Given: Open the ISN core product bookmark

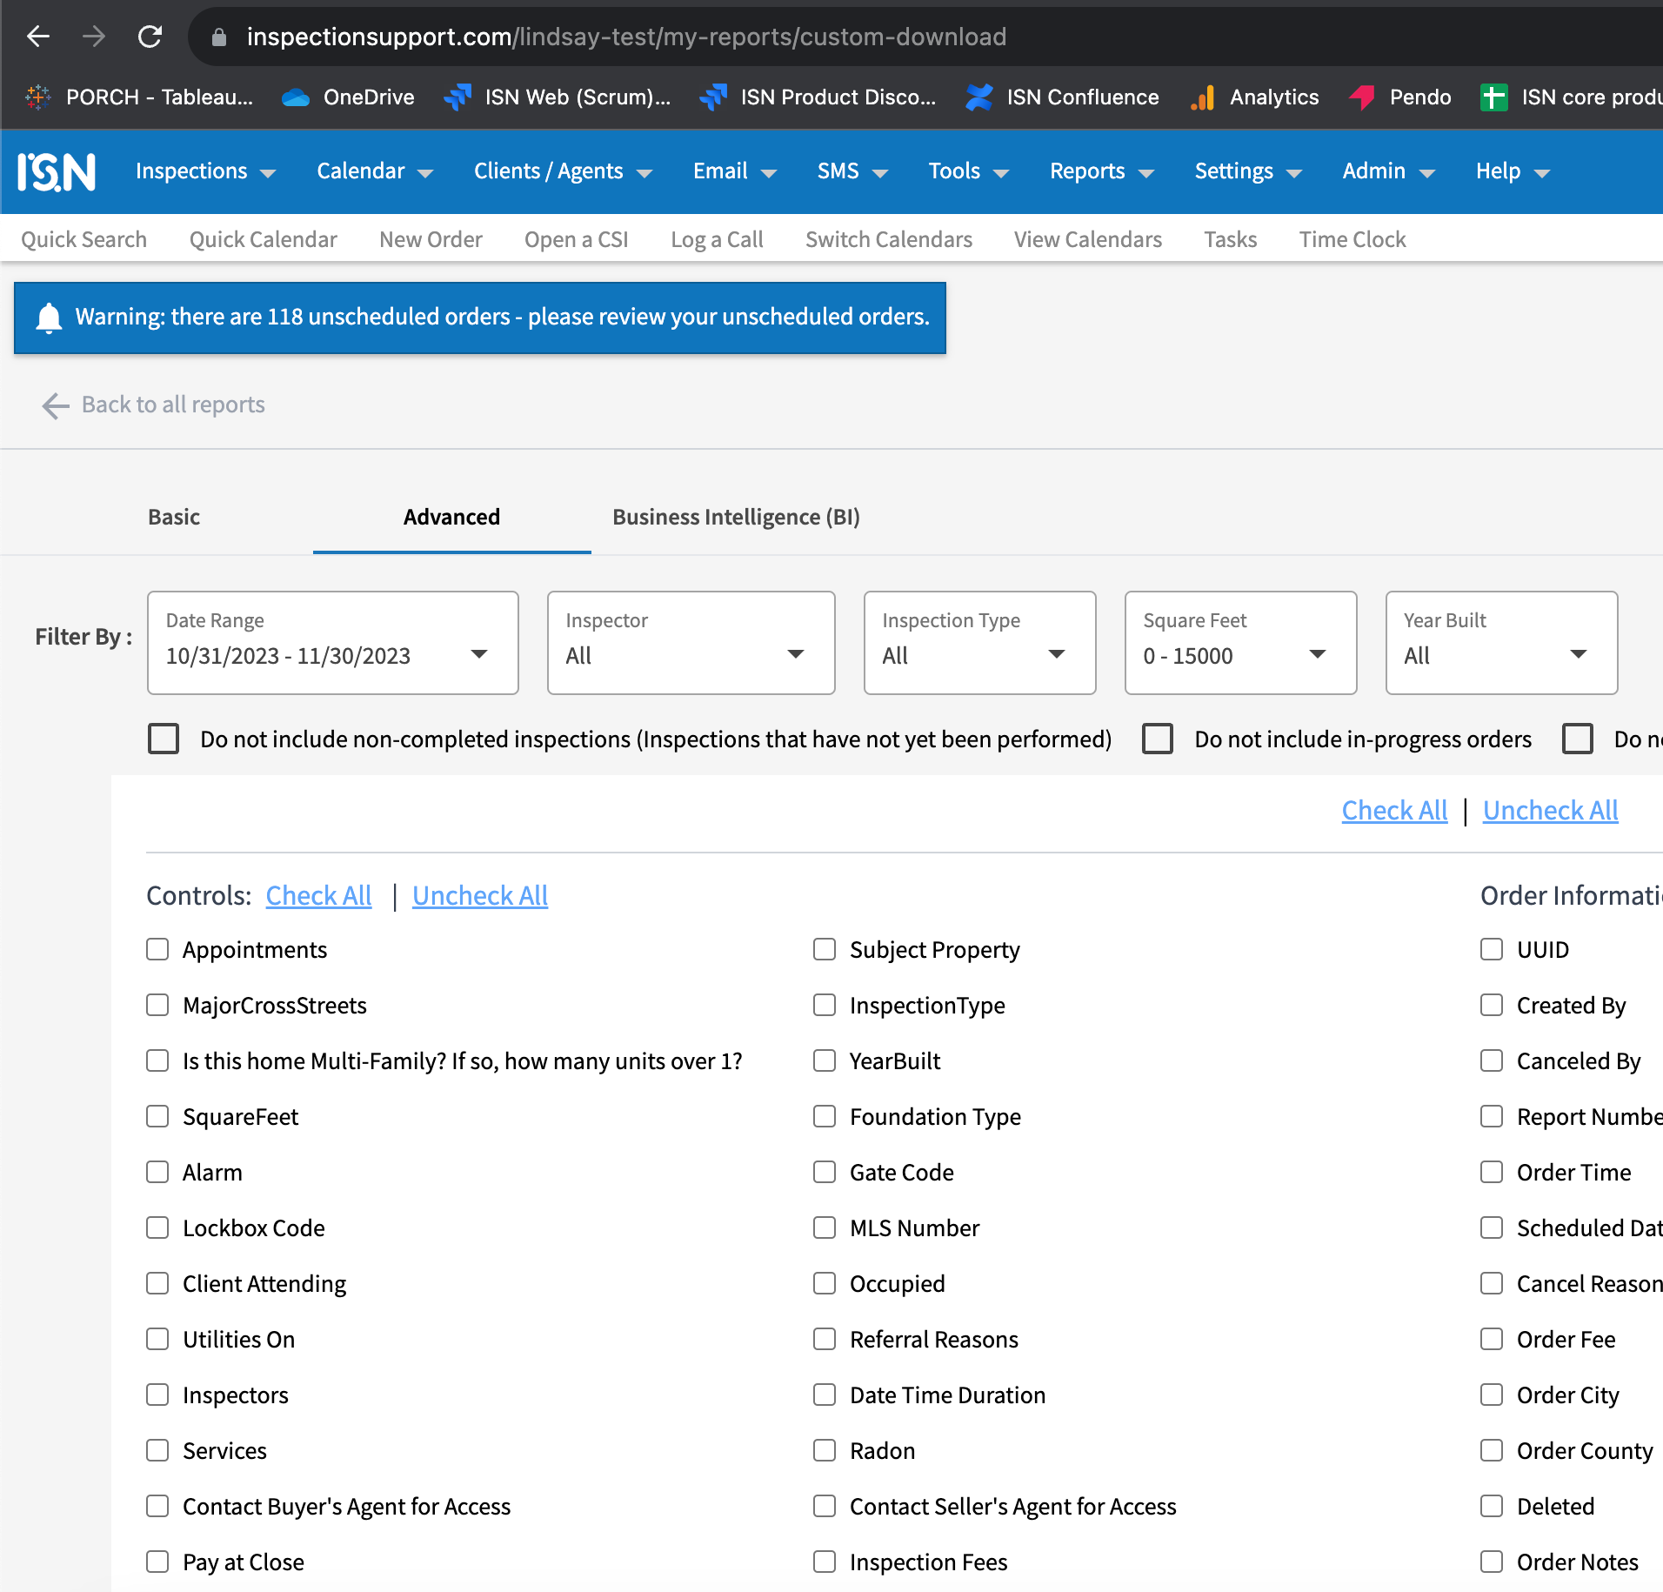Looking at the screenshot, I should click(x=1571, y=97).
